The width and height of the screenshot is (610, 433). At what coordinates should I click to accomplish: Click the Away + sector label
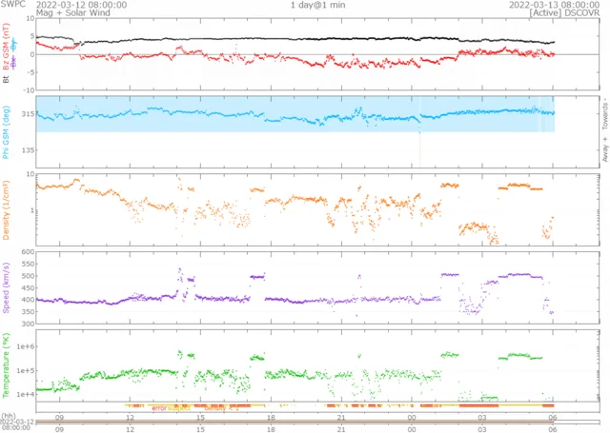[x=603, y=147]
